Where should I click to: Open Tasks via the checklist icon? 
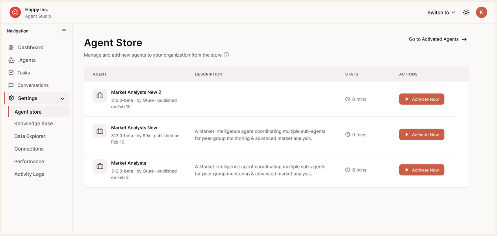pyautogui.click(x=11, y=72)
